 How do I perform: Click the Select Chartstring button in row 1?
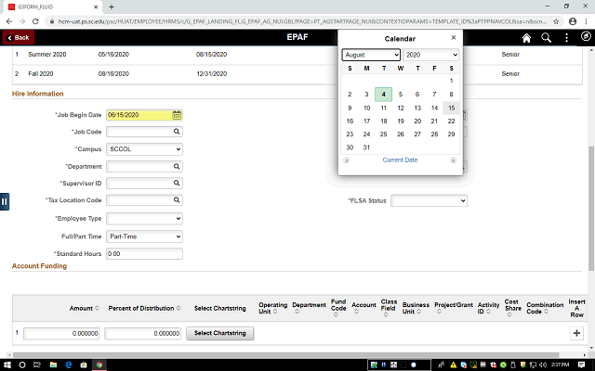(220, 333)
